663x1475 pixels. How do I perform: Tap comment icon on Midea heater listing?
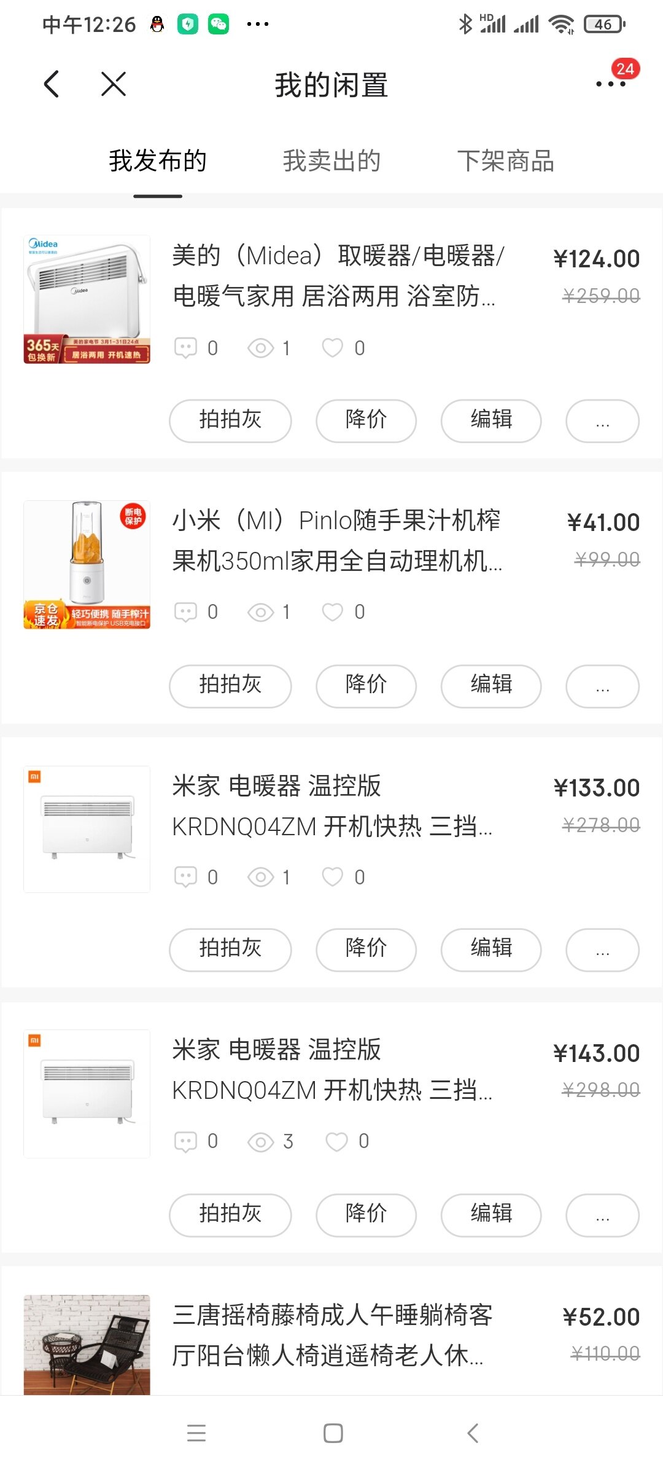click(x=185, y=348)
